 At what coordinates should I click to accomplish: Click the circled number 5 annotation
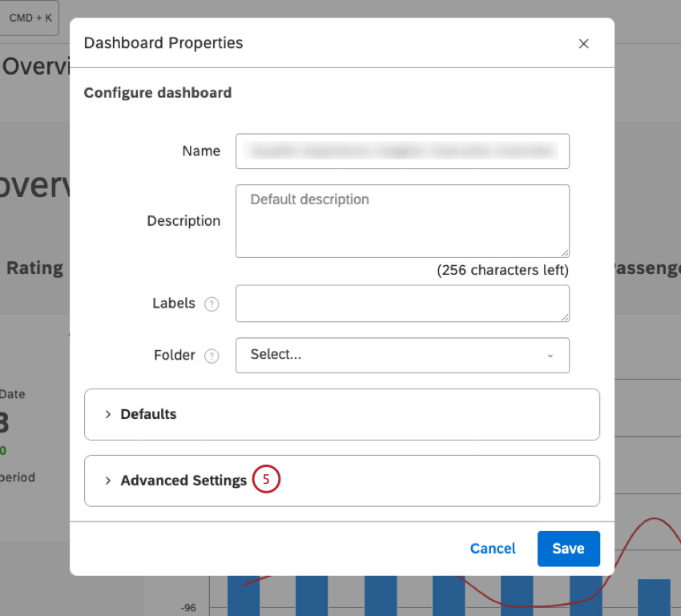tap(266, 479)
